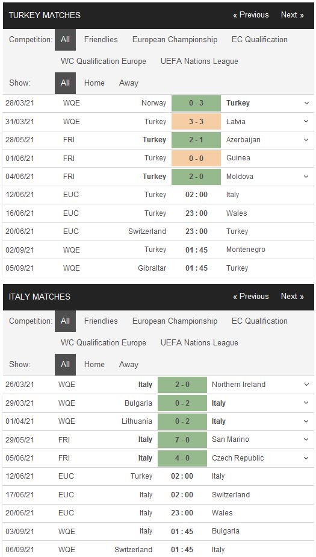This screenshot has height=557, width=316.
Task: Expand Turkey vs Moldova match chevron
Action: tap(306, 176)
